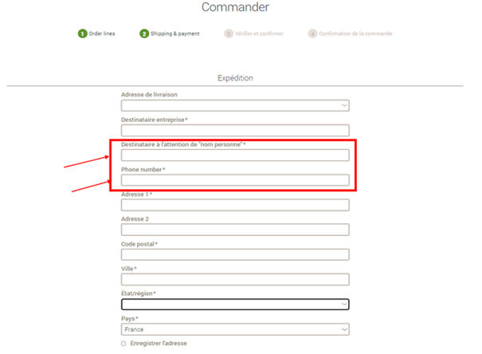482x354 pixels.
Task: Expand the Pays dropdown showing France
Action: click(235, 328)
